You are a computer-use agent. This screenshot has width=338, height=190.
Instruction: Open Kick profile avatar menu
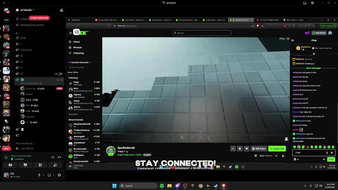tap(330, 33)
